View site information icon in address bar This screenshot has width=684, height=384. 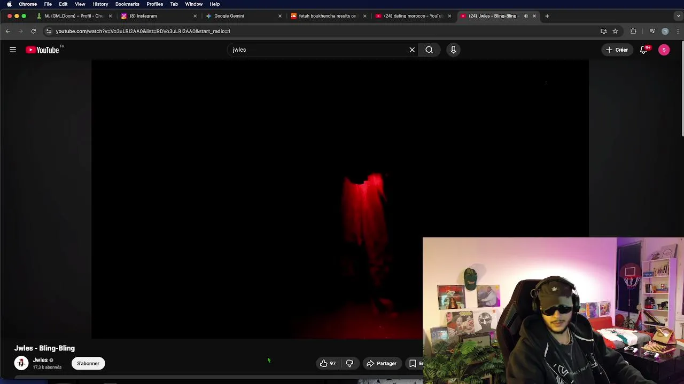tap(49, 31)
